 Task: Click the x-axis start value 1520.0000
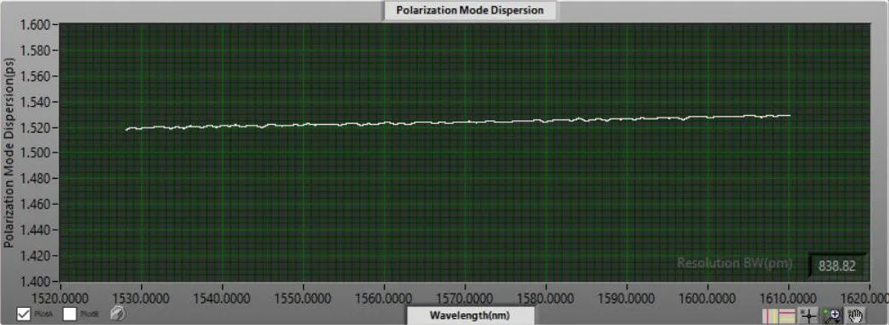pyautogui.click(x=60, y=297)
